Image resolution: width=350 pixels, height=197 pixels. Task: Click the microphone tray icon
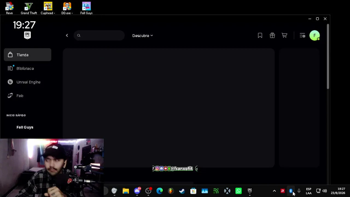pyautogui.click(x=299, y=191)
